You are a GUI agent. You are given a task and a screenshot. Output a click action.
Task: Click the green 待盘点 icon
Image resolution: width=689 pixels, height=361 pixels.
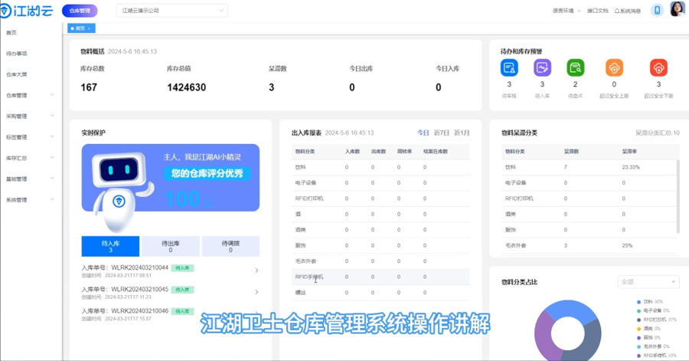click(x=576, y=67)
